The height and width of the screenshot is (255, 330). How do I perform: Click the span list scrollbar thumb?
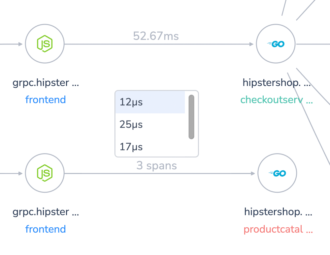pyautogui.click(x=191, y=117)
